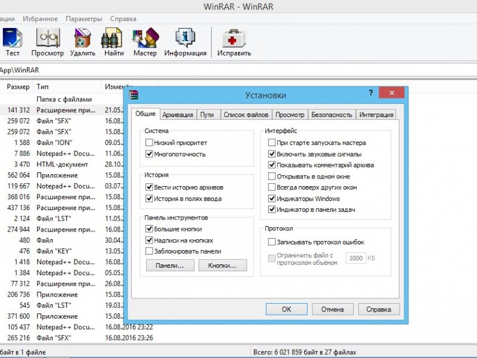
Task: Sort by the Размер column header
Action: point(17,87)
